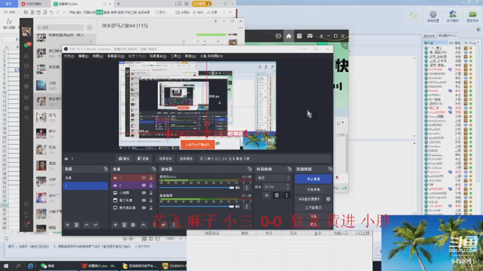Open transitions three-dot options menu
The image size is (483, 271).
click(286, 195)
